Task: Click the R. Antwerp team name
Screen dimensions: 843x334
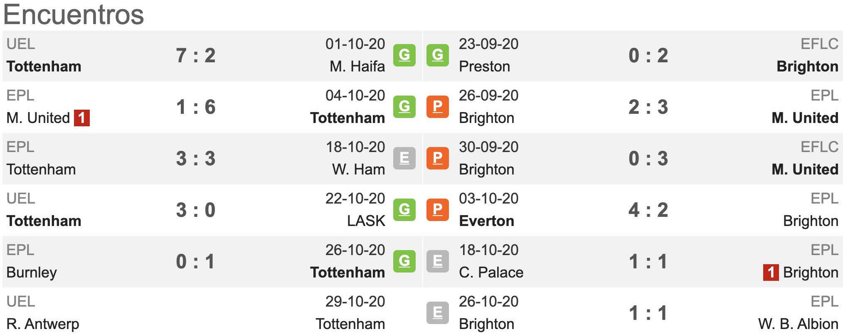Action: 43,324
